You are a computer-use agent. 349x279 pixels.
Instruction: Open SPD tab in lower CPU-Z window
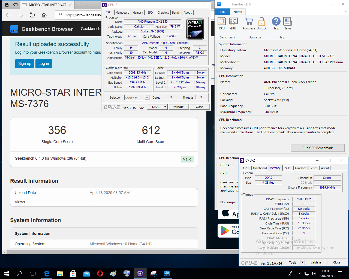pyautogui.click(x=288, y=168)
